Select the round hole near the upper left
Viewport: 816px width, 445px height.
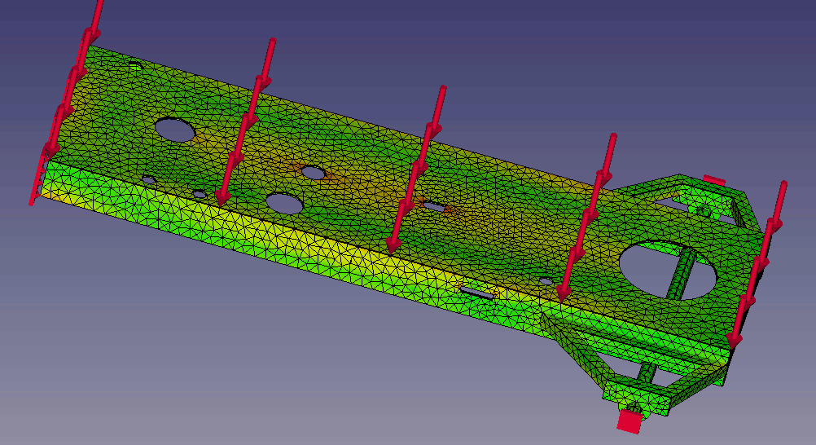tap(175, 129)
